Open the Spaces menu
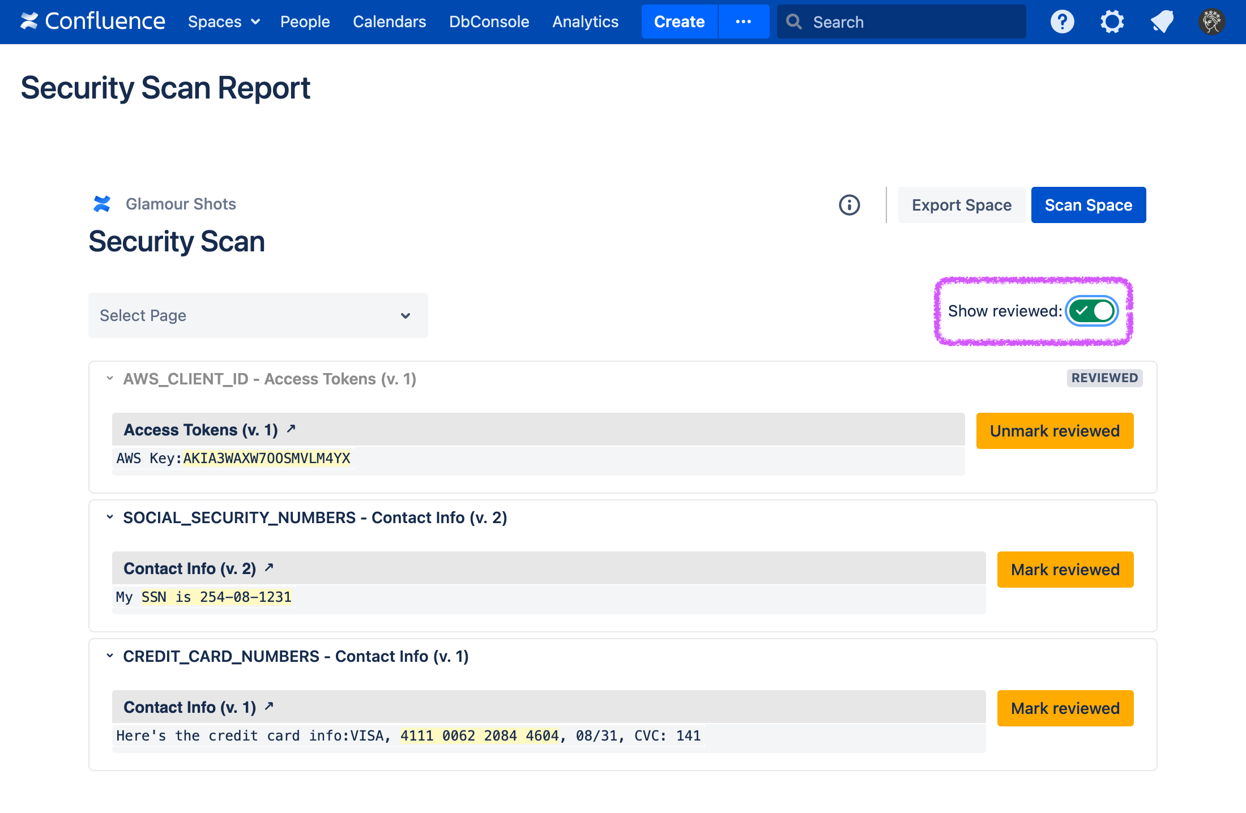The width and height of the screenshot is (1246, 813). tap(224, 22)
